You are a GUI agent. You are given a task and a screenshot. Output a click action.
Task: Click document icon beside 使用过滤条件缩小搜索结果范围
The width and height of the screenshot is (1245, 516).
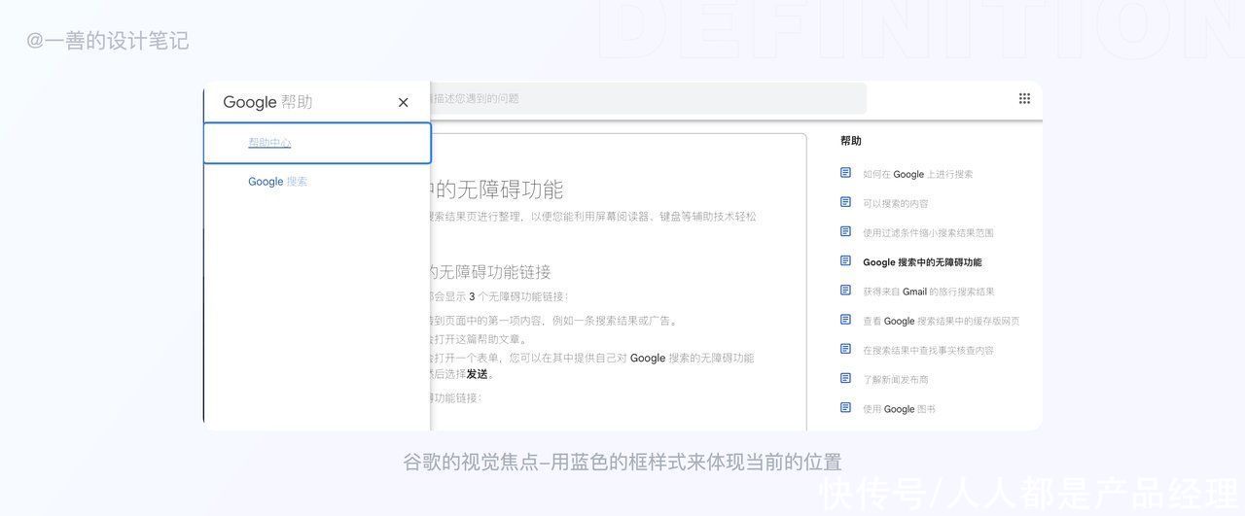[845, 231]
